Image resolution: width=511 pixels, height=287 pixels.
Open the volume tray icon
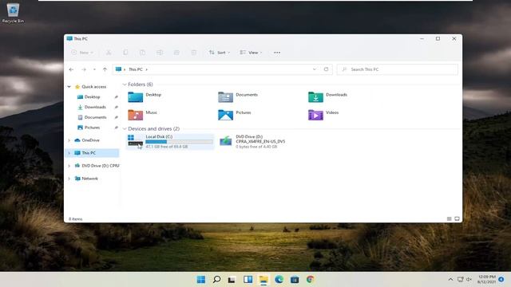469,280
